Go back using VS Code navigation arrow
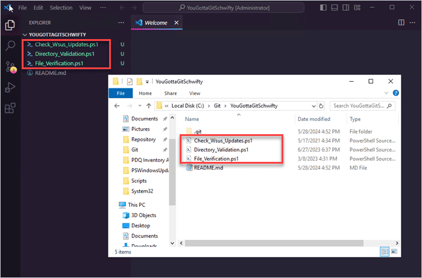 coord(122,7)
